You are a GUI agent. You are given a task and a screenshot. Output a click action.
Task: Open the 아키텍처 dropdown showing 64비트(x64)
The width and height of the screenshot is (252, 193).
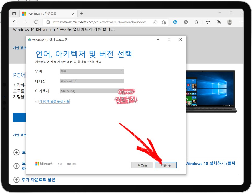click(92, 91)
